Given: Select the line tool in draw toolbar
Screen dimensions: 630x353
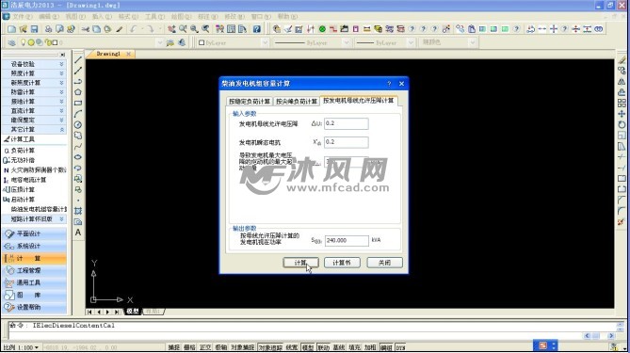Looking at the screenshot, I should (x=78, y=60).
